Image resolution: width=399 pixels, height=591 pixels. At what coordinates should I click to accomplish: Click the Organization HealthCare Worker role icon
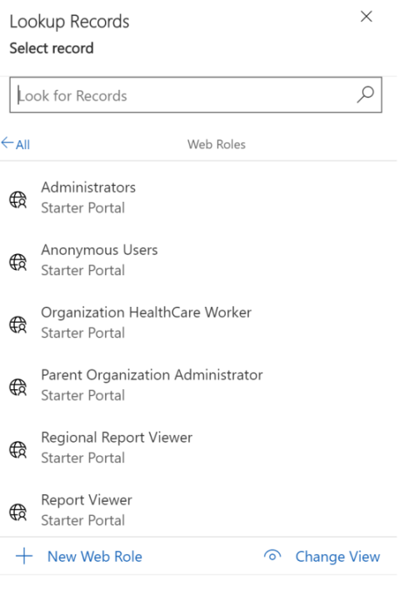pyautogui.click(x=18, y=324)
